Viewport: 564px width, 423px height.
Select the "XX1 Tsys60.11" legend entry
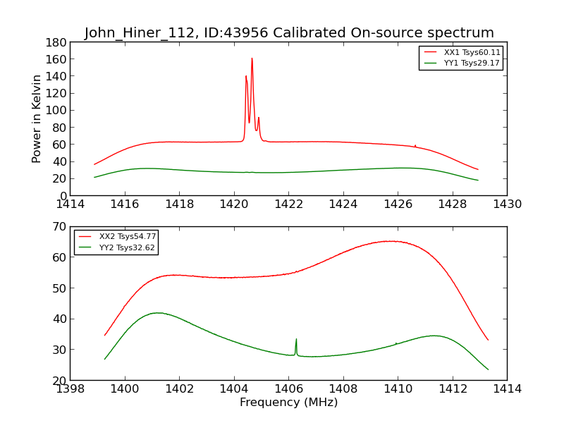462,52
